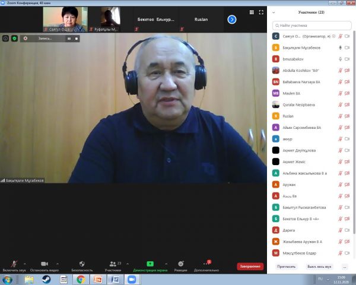Stop the meeting recording
The image size is (356, 285).
(x=76, y=38)
